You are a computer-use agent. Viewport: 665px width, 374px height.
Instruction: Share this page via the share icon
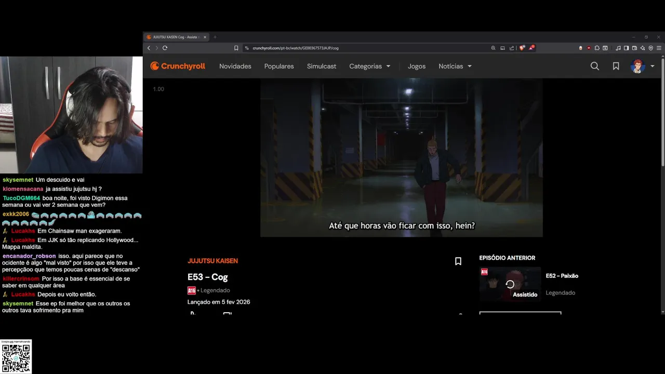(x=512, y=48)
